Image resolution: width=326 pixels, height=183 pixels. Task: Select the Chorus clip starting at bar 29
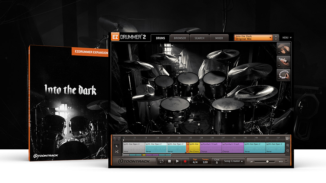pos(211,148)
